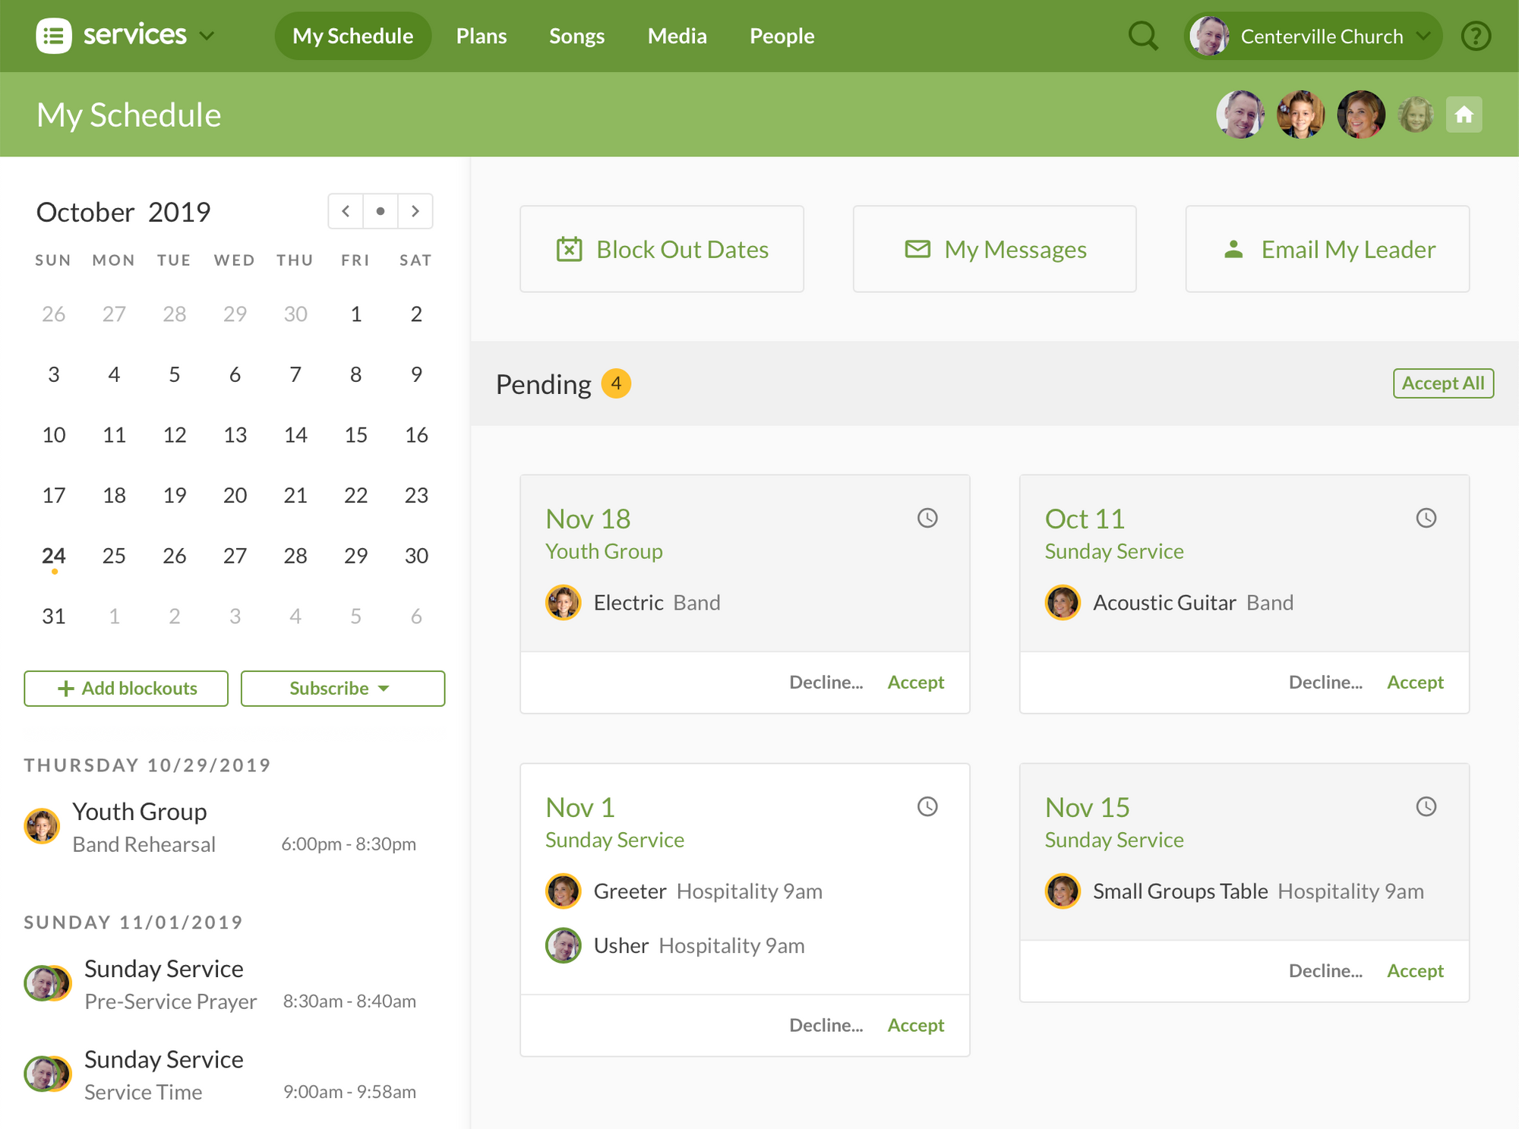The image size is (1519, 1129).
Task: Click the Accept All button
Action: click(x=1442, y=383)
